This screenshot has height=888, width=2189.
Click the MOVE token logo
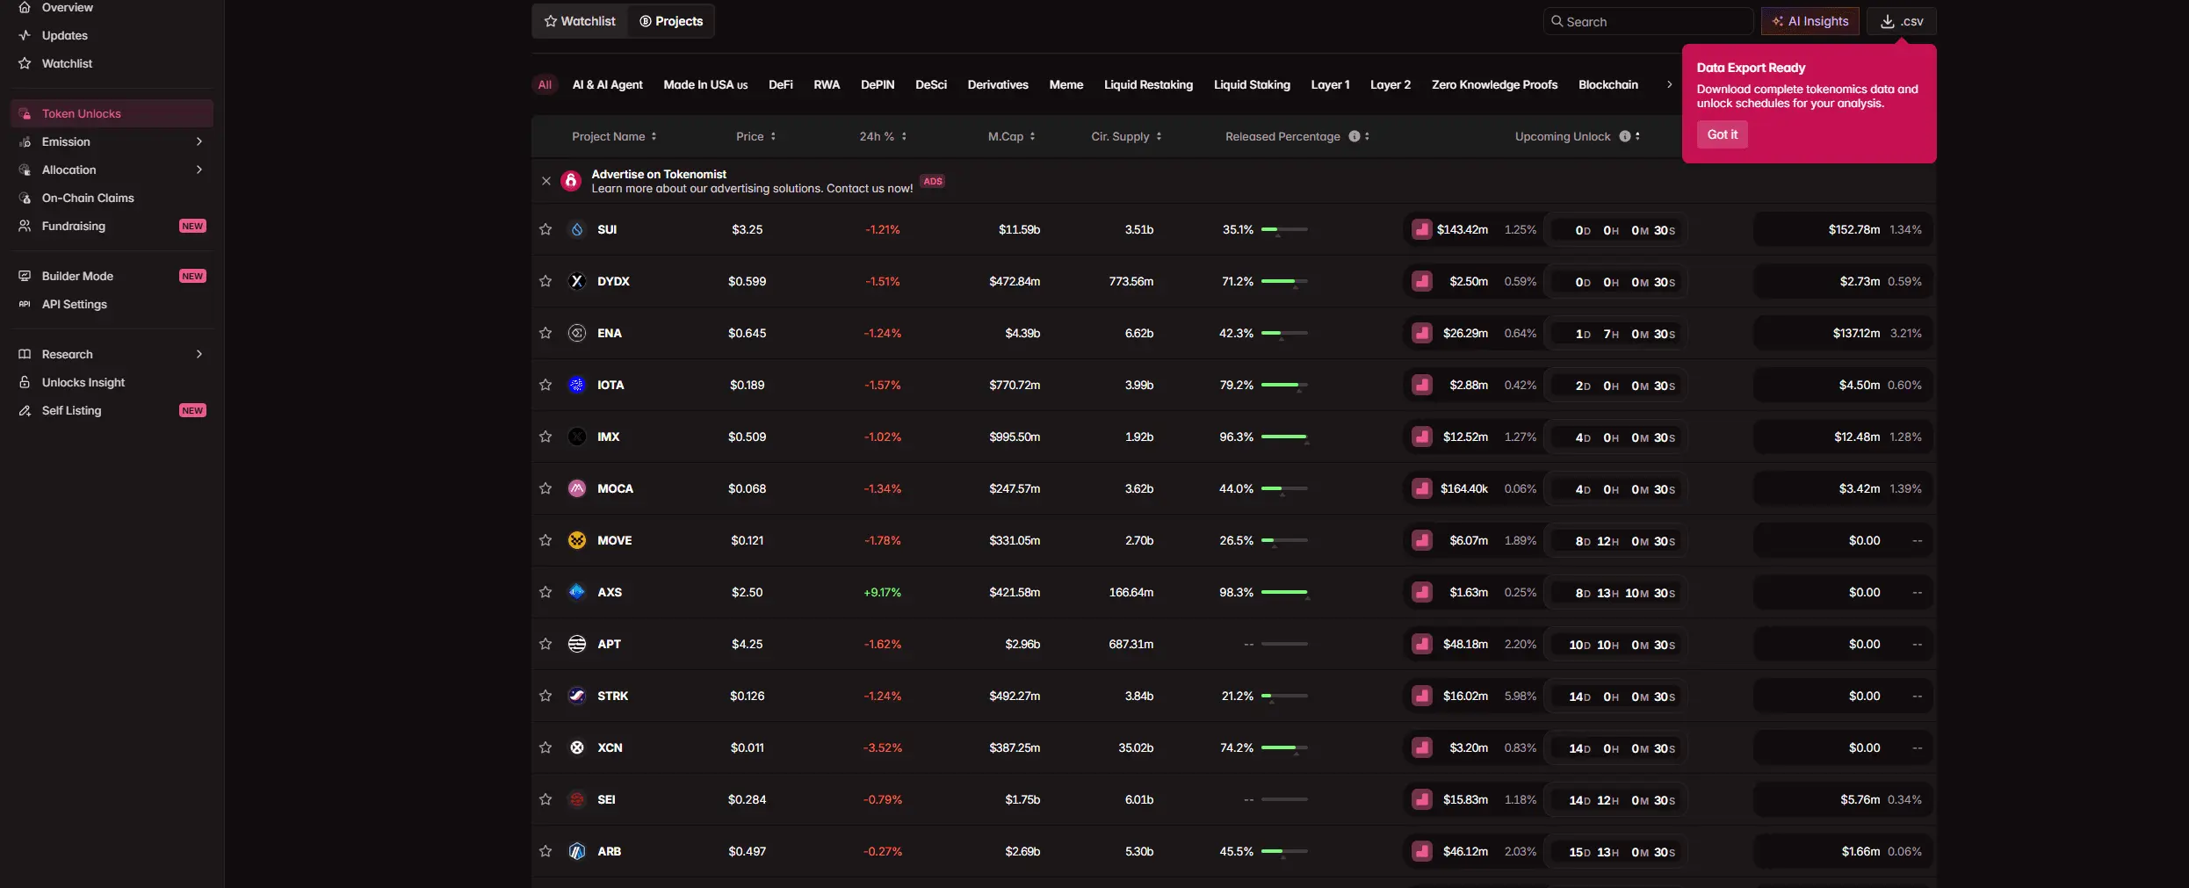(x=577, y=540)
